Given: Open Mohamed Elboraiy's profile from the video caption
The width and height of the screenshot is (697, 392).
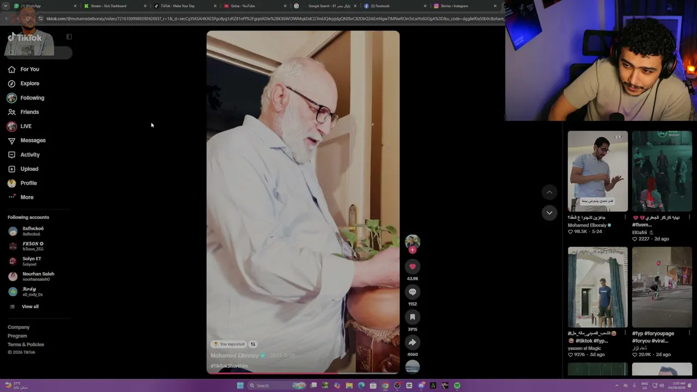Looking at the screenshot, I should click(x=235, y=356).
